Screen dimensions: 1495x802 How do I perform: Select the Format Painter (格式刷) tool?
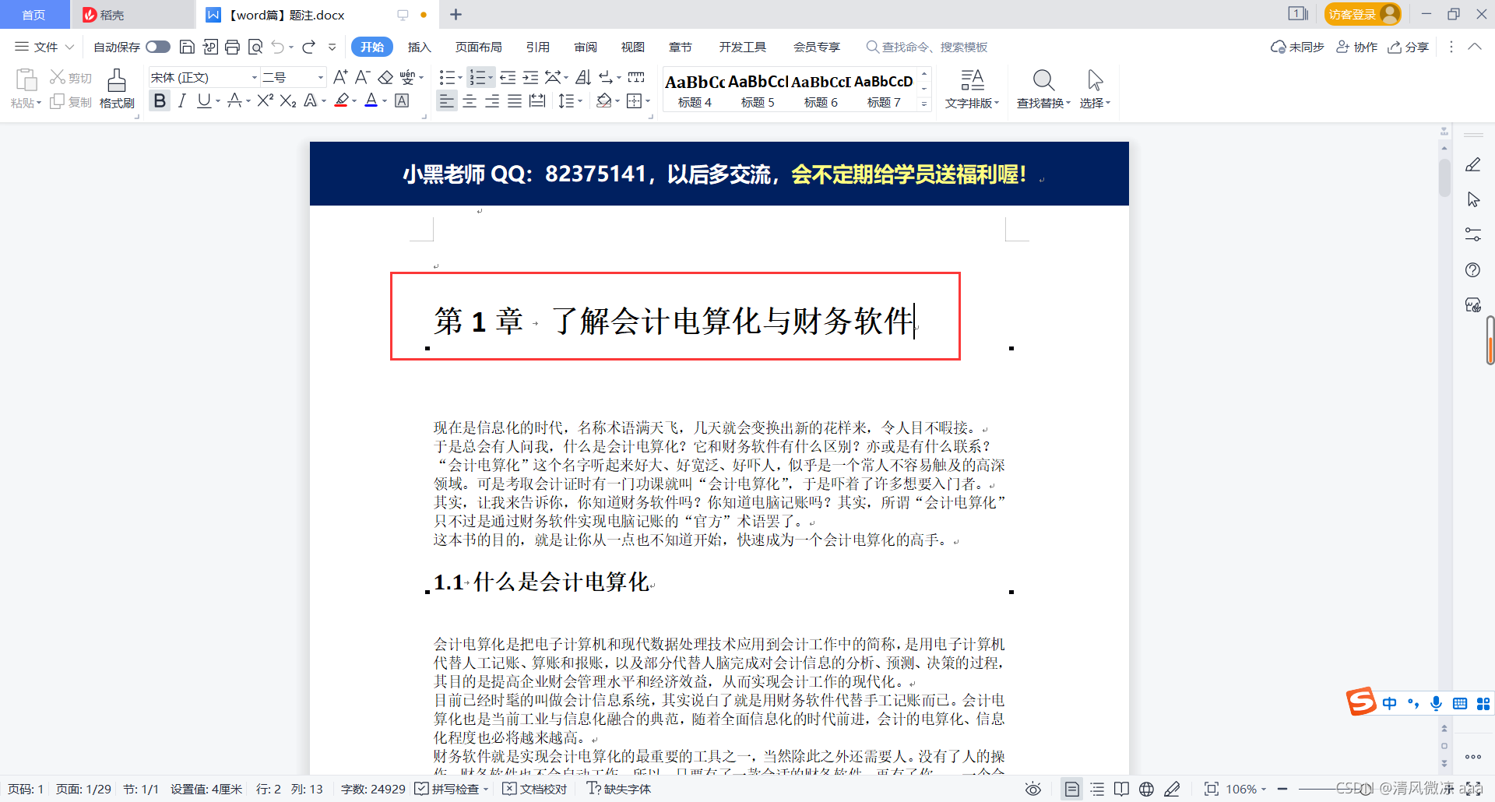tap(116, 87)
